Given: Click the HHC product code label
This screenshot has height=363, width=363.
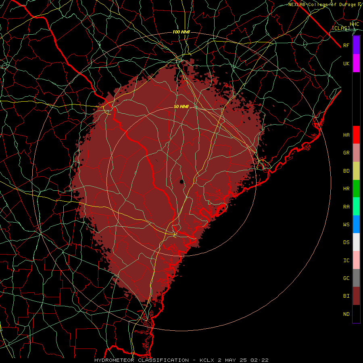Looking at the screenshot, I should click(354, 24).
